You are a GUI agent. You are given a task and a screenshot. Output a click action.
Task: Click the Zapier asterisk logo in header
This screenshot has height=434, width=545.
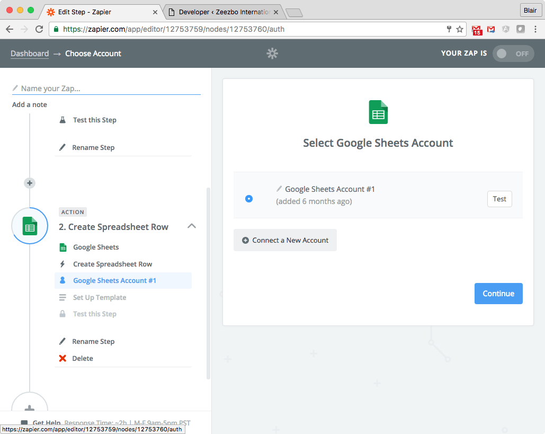(x=272, y=54)
